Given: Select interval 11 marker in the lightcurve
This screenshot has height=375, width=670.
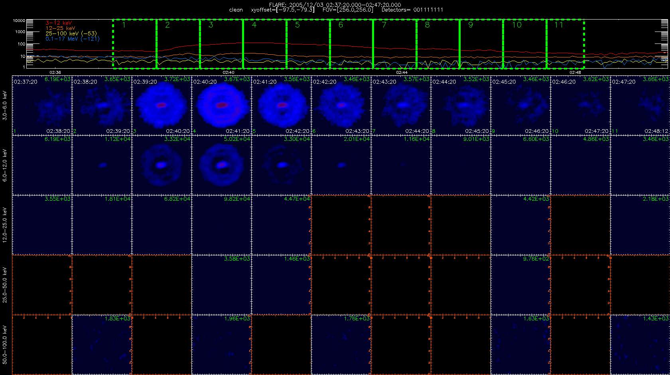Looking at the screenshot, I should (x=559, y=25).
